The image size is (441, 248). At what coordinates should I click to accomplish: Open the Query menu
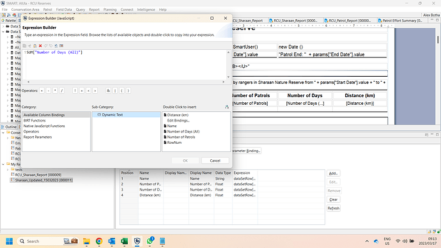[80, 10]
